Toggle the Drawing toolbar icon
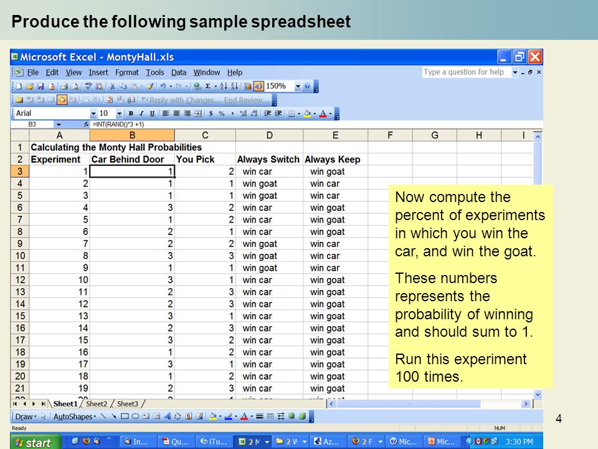 click(259, 86)
